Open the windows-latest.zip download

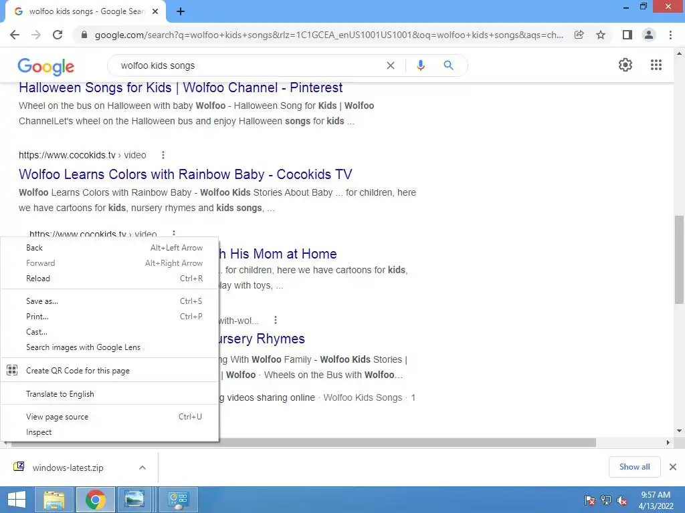click(68, 468)
